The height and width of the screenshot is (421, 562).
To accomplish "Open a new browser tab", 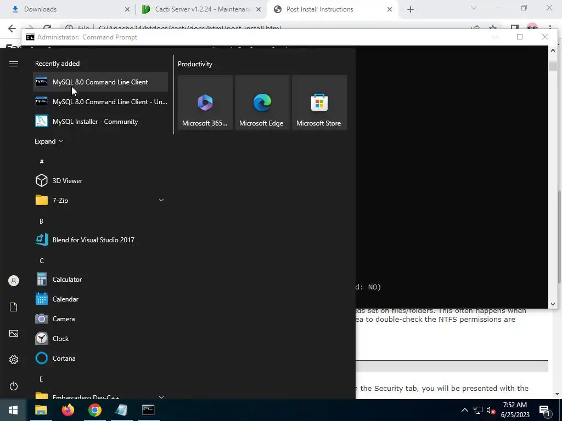I will (411, 9).
